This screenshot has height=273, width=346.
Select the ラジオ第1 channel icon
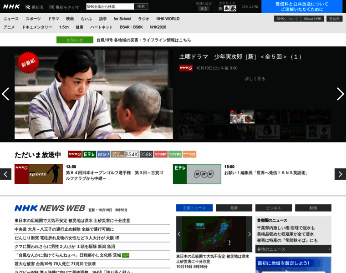click(x=161, y=154)
